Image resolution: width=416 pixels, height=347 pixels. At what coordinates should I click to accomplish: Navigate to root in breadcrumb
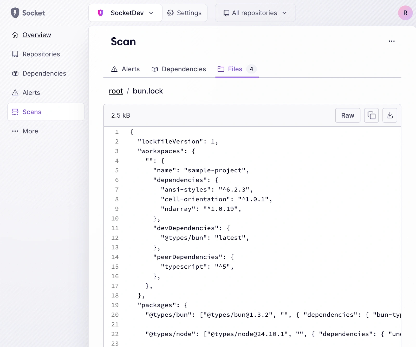coord(116,91)
